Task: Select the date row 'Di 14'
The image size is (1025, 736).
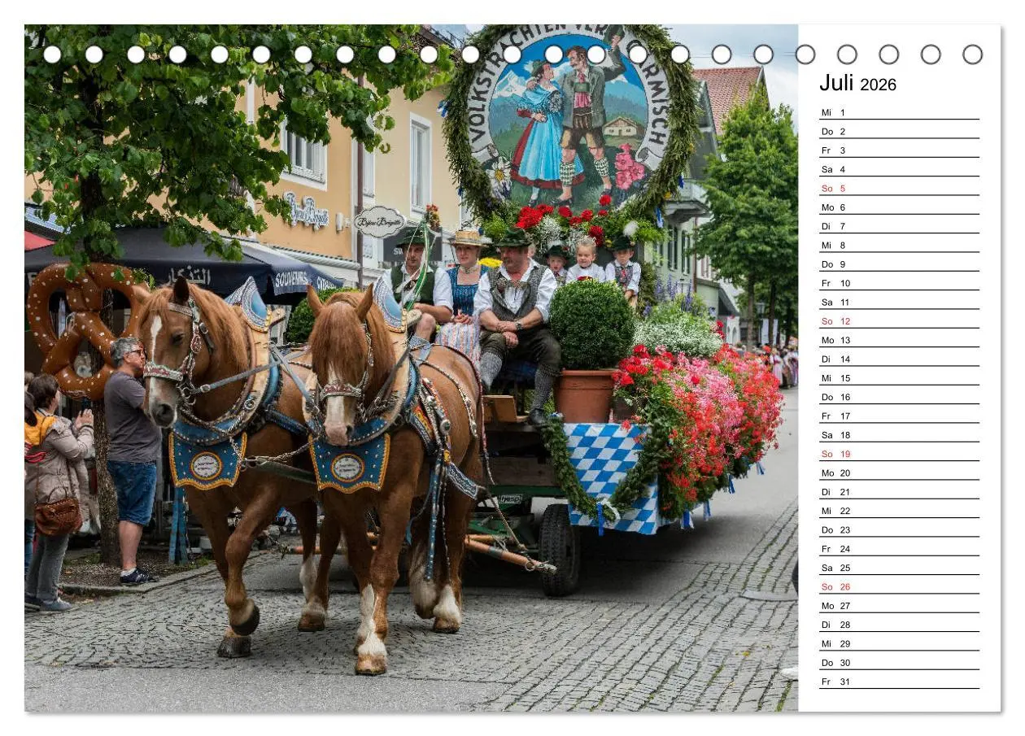Action: [x=899, y=359]
